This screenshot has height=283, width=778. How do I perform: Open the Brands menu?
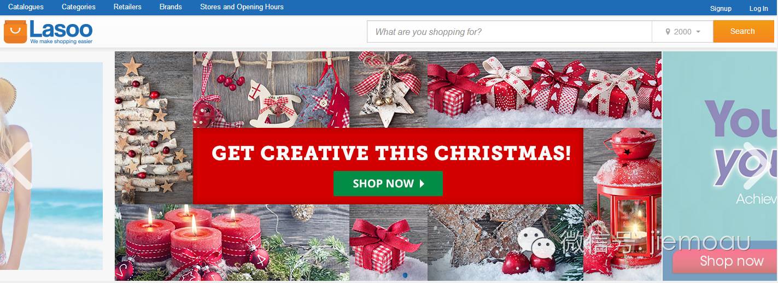coord(171,7)
